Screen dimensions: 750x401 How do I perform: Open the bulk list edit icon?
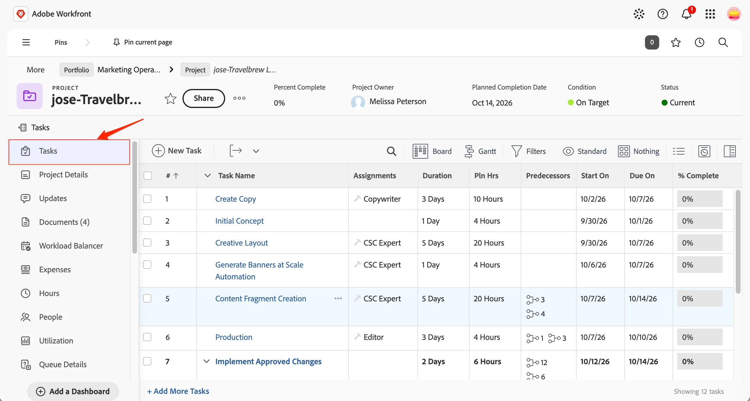pos(679,151)
